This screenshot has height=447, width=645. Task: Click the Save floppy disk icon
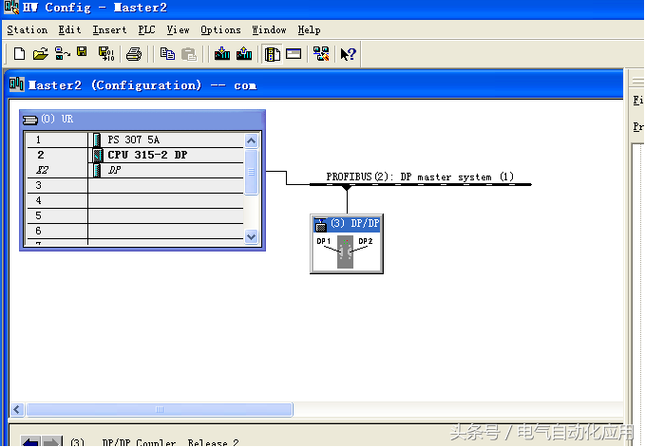(x=82, y=53)
